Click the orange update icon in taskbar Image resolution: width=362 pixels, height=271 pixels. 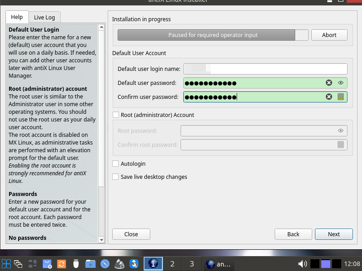tap(62, 264)
